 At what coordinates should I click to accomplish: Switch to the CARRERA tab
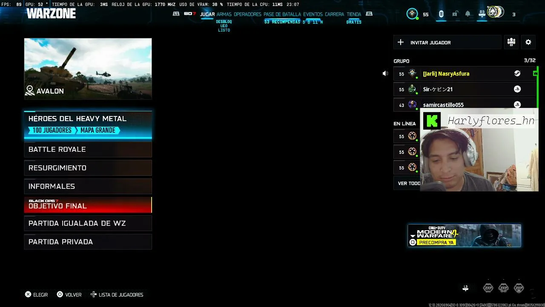[335, 14]
